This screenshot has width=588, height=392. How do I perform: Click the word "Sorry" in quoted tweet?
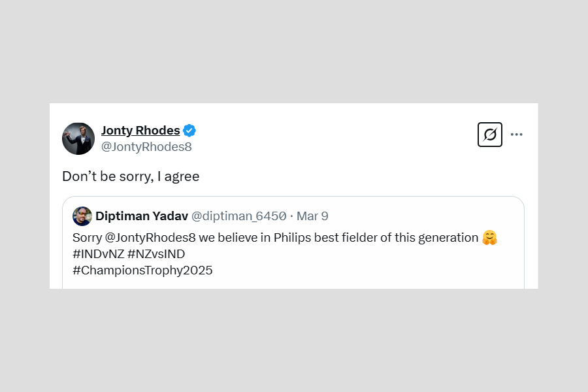pos(87,238)
